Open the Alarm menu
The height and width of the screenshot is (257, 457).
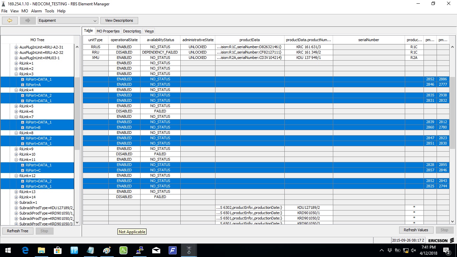pyautogui.click(x=36, y=11)
